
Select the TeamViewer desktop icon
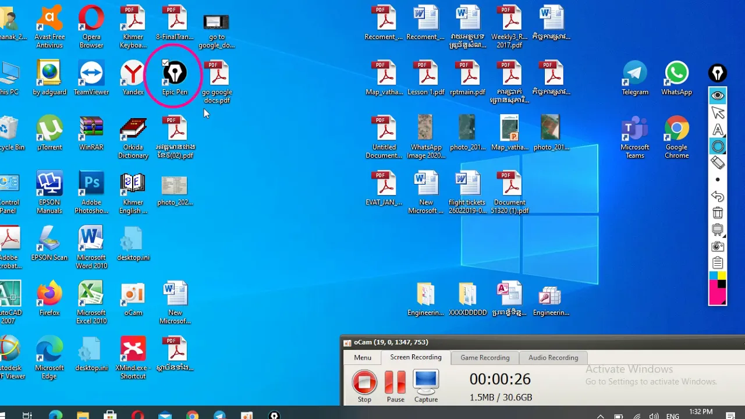(91, 79)
